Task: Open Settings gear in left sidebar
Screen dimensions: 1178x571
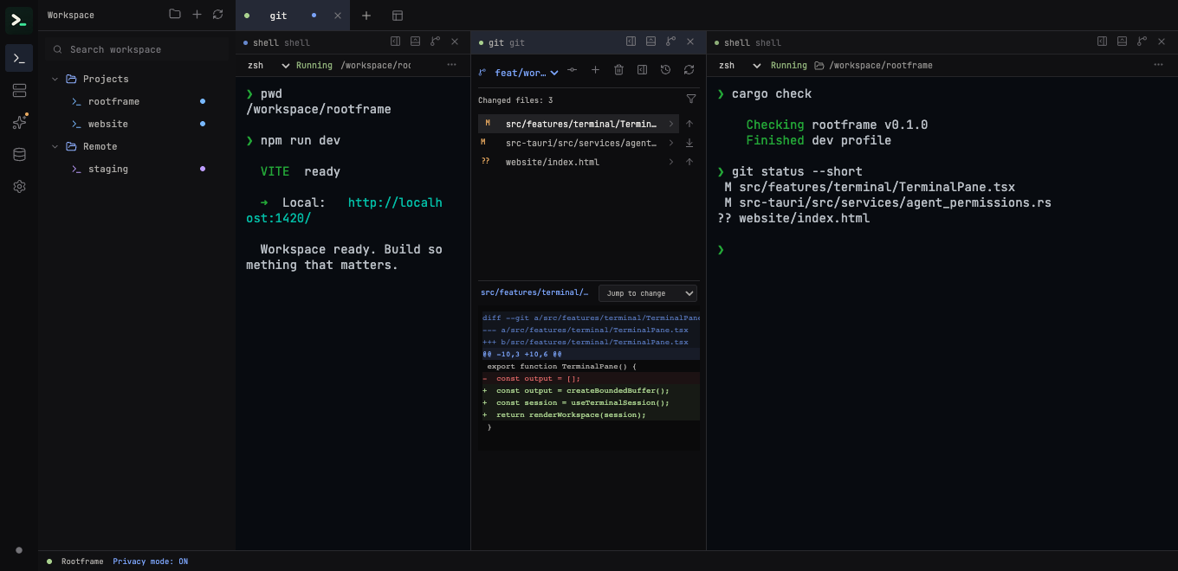Action: coord(19,186)
